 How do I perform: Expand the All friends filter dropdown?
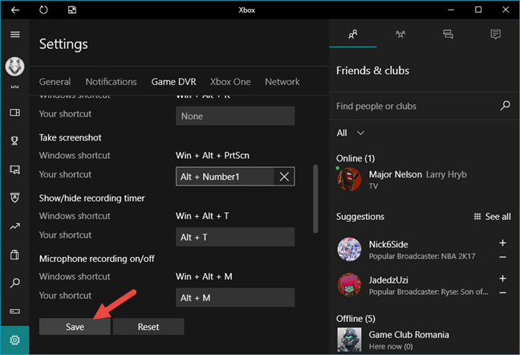click(351, 133)
